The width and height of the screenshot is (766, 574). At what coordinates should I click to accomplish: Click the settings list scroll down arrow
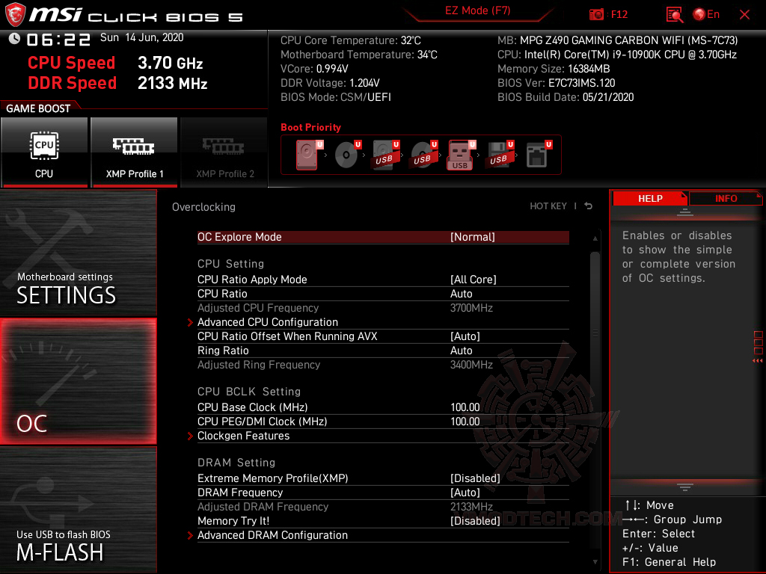pos(595,562)
